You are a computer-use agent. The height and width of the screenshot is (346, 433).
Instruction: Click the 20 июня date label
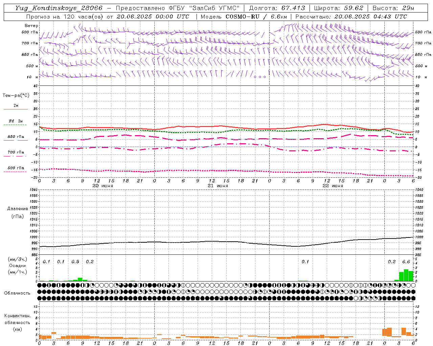[103, 186]
